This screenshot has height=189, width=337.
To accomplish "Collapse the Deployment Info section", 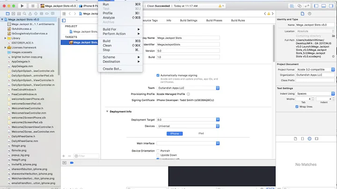I will (x=107, y=111).
